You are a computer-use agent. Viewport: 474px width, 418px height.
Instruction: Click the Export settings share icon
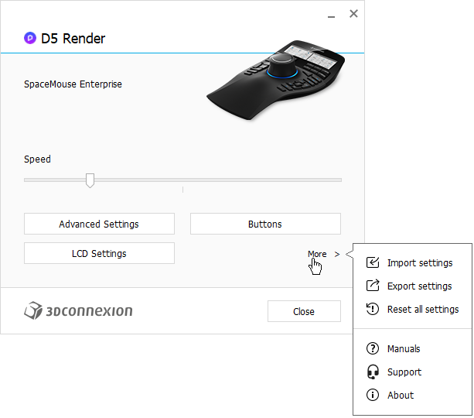pos(373,286)
